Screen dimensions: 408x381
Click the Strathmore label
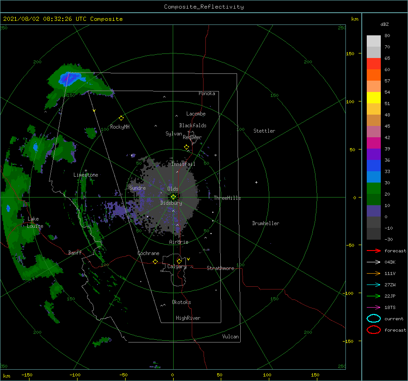click(220, 268)
